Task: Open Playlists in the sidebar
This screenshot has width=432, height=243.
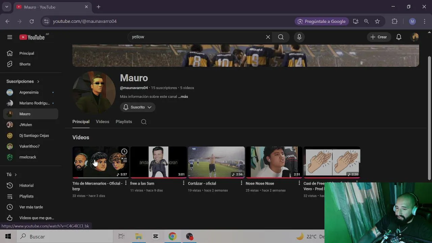Action: pos(31,196)
